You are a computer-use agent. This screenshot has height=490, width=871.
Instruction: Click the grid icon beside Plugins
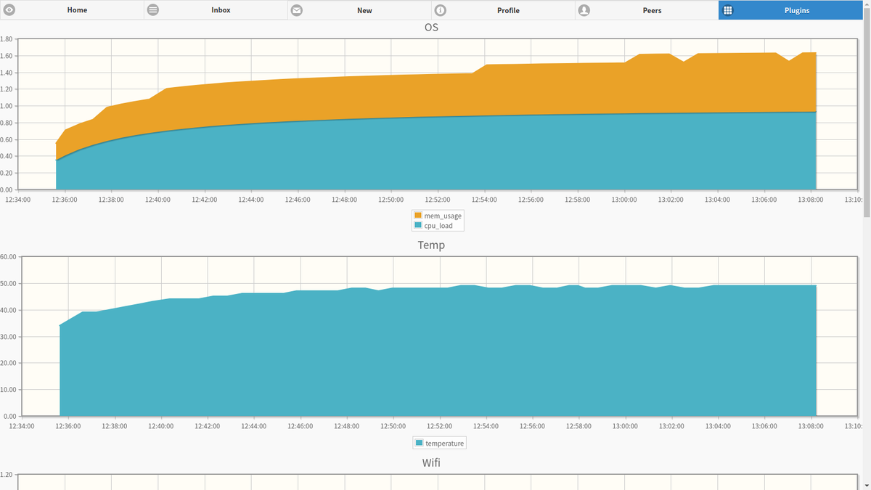click(728, 10)
